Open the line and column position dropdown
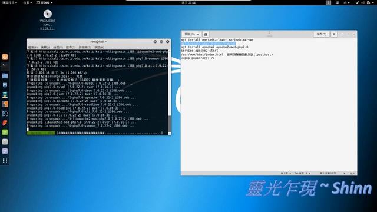 [x=332, y=173]
